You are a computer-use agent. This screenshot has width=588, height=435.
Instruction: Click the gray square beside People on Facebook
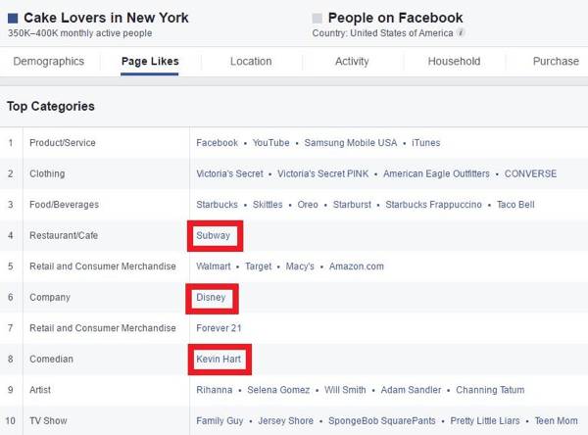coord(317,18)
